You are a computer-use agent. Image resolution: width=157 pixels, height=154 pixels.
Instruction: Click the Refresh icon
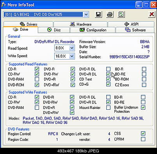(121, 14)
